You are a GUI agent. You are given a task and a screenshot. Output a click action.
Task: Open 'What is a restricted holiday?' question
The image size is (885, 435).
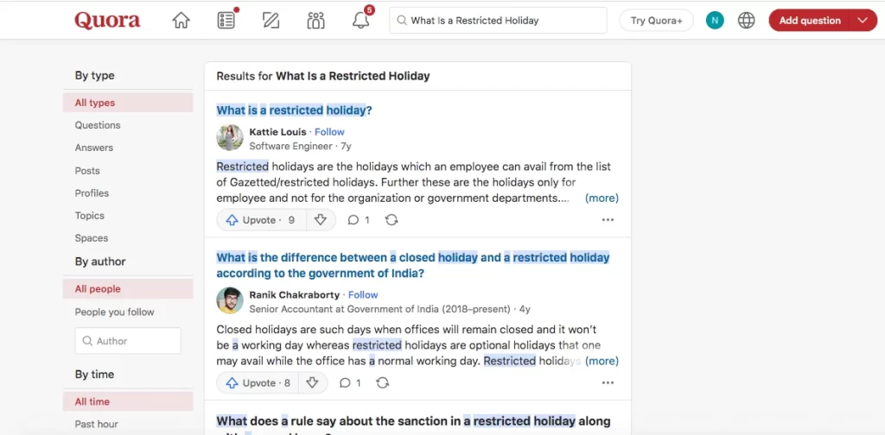tap(295, 110)
